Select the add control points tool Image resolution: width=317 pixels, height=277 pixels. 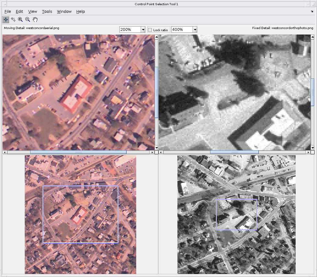(x=6, y=20)
